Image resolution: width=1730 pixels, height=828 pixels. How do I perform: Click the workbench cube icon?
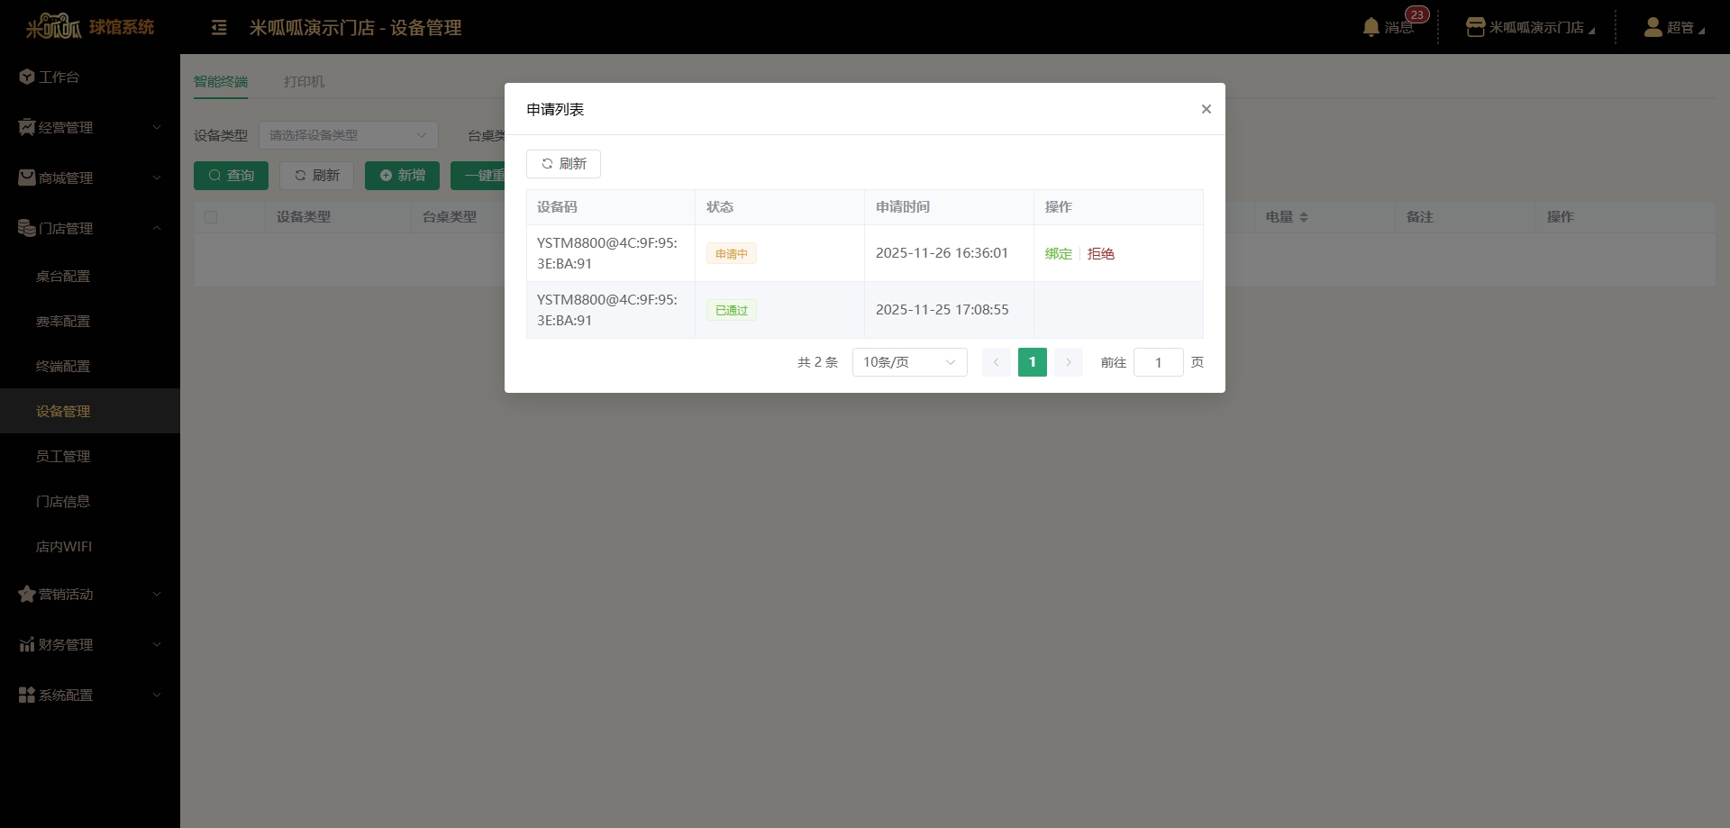(x=26, y=77)
